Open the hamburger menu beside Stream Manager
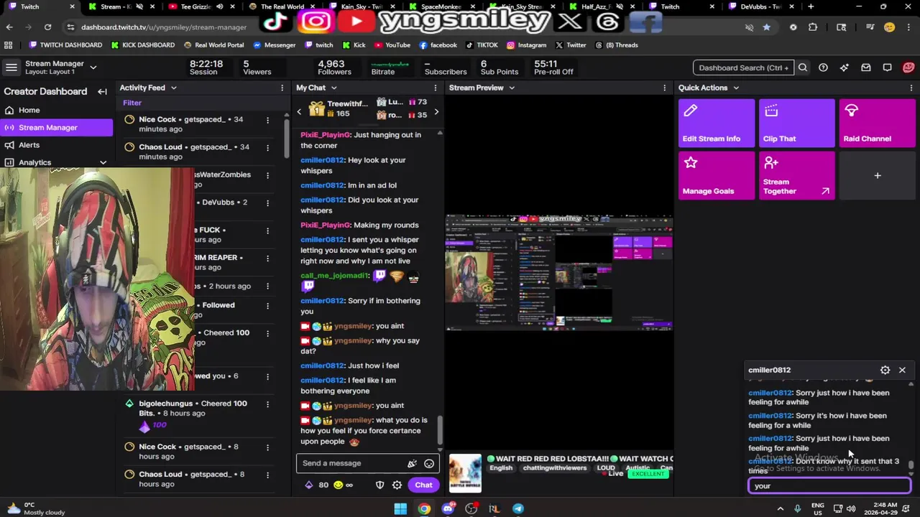 point(11,67)
